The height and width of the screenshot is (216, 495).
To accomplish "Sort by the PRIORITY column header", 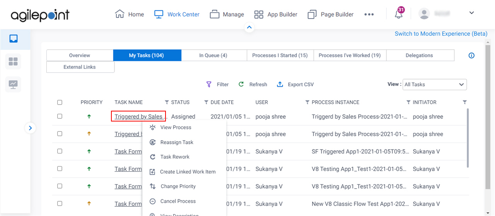I will click(92, 102).
